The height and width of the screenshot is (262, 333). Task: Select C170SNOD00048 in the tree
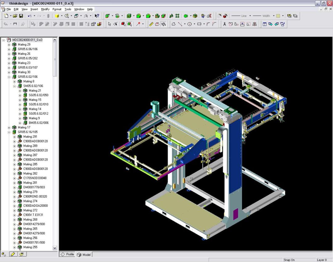tap(35, 178)
